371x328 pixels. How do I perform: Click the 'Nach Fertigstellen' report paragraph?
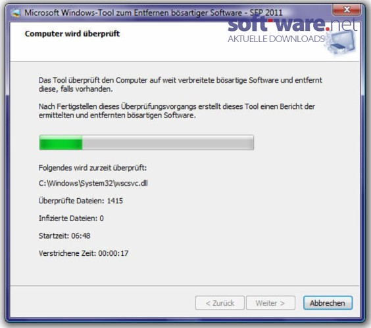(x=177, y=111)
